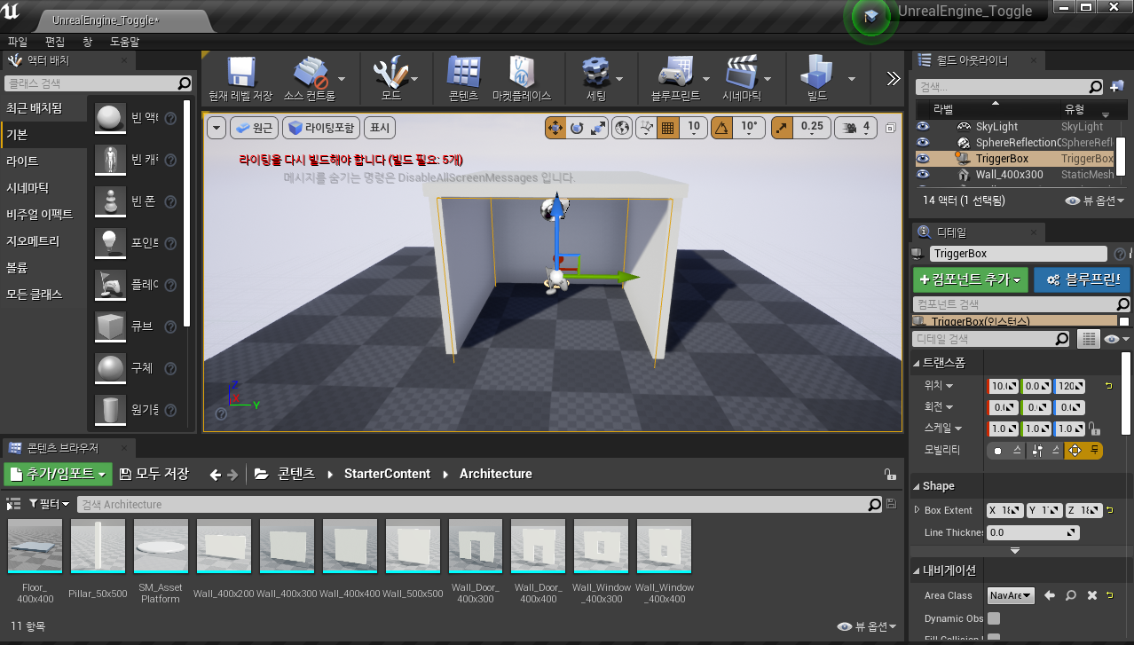Select the Cube actor icon
The width and height of the screenshot is (1134, 645).
point(110,326)
